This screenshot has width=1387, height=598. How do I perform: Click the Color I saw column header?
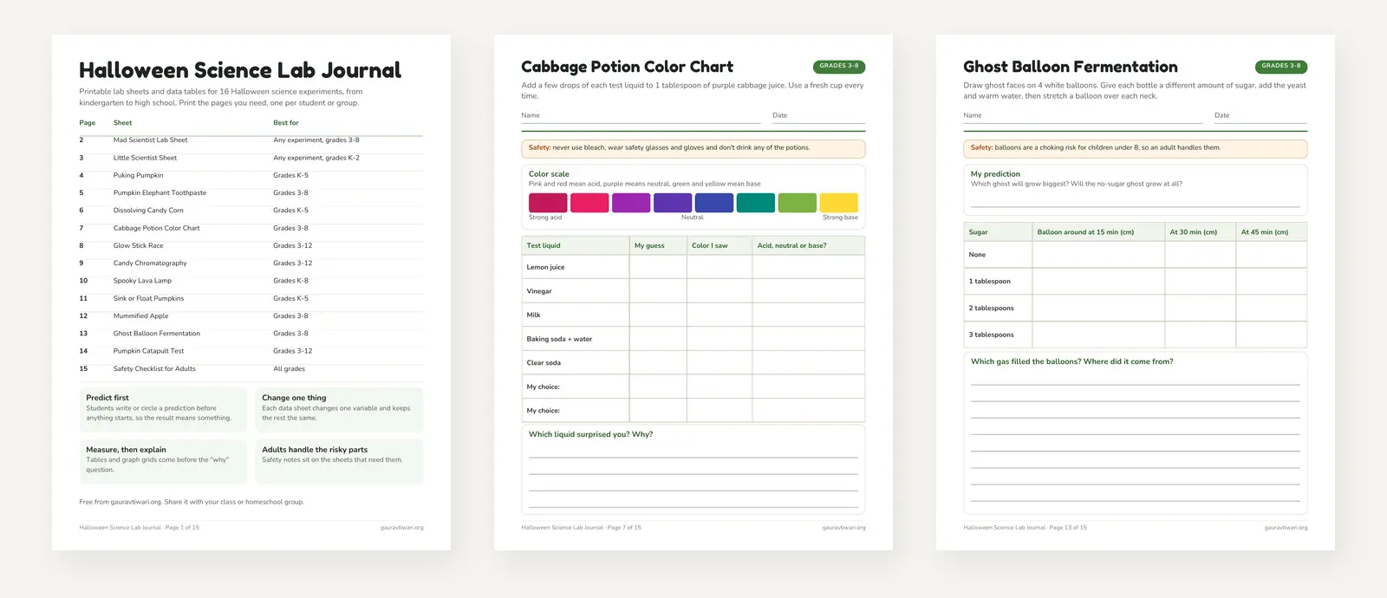tap(710, 246)
